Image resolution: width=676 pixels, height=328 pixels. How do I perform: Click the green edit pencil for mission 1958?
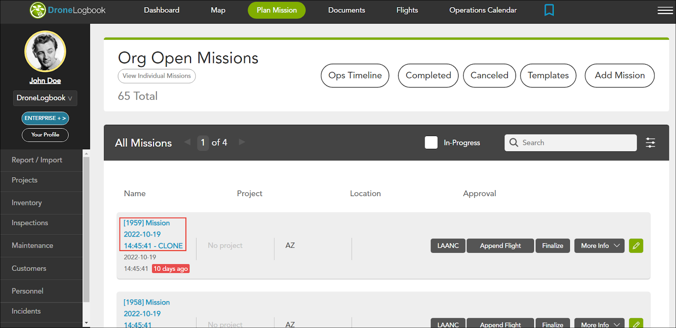tap(636, 323)
